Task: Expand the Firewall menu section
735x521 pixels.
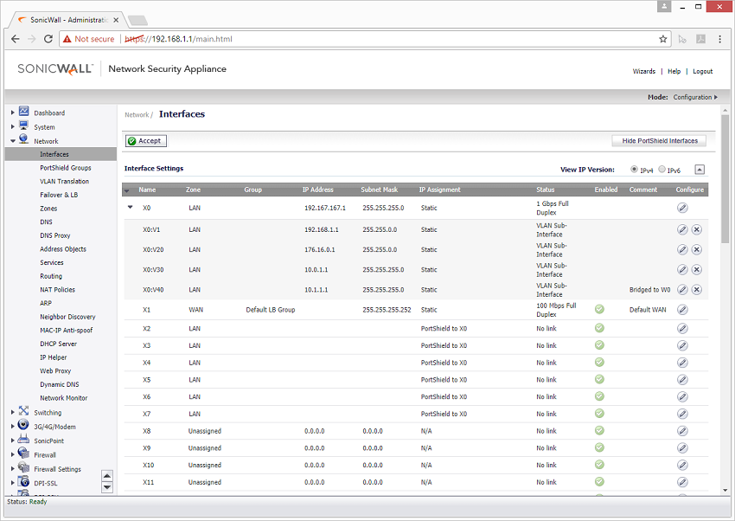Action: [13, 455]
